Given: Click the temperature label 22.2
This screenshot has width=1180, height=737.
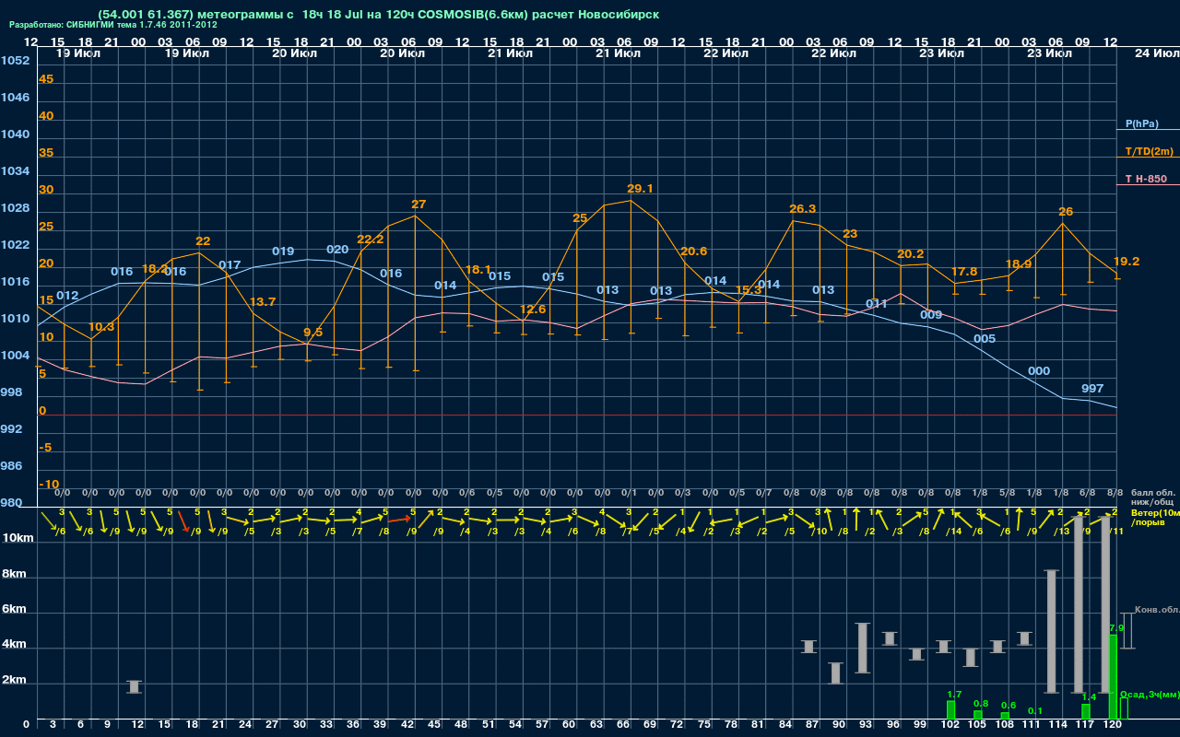Looking at the screenshot, I should 370,240.
